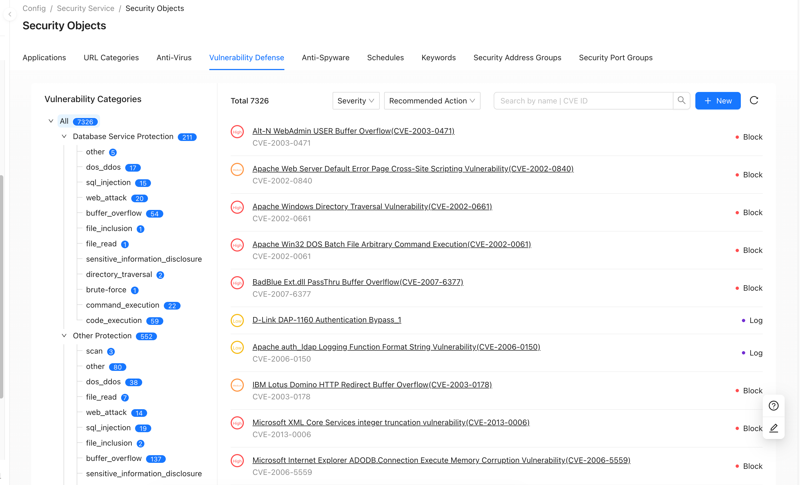Select the Vulnerability Defense tab
The width and height of the screenshot is (800, 485).
[246, 57]
